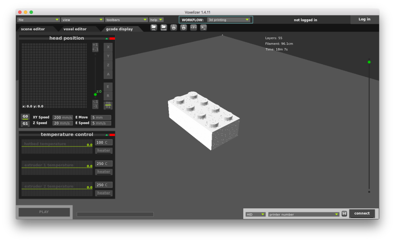Open the console terminal icon
Image resolution: width=395 pixels, height=242 pixels.
[203, 28]
